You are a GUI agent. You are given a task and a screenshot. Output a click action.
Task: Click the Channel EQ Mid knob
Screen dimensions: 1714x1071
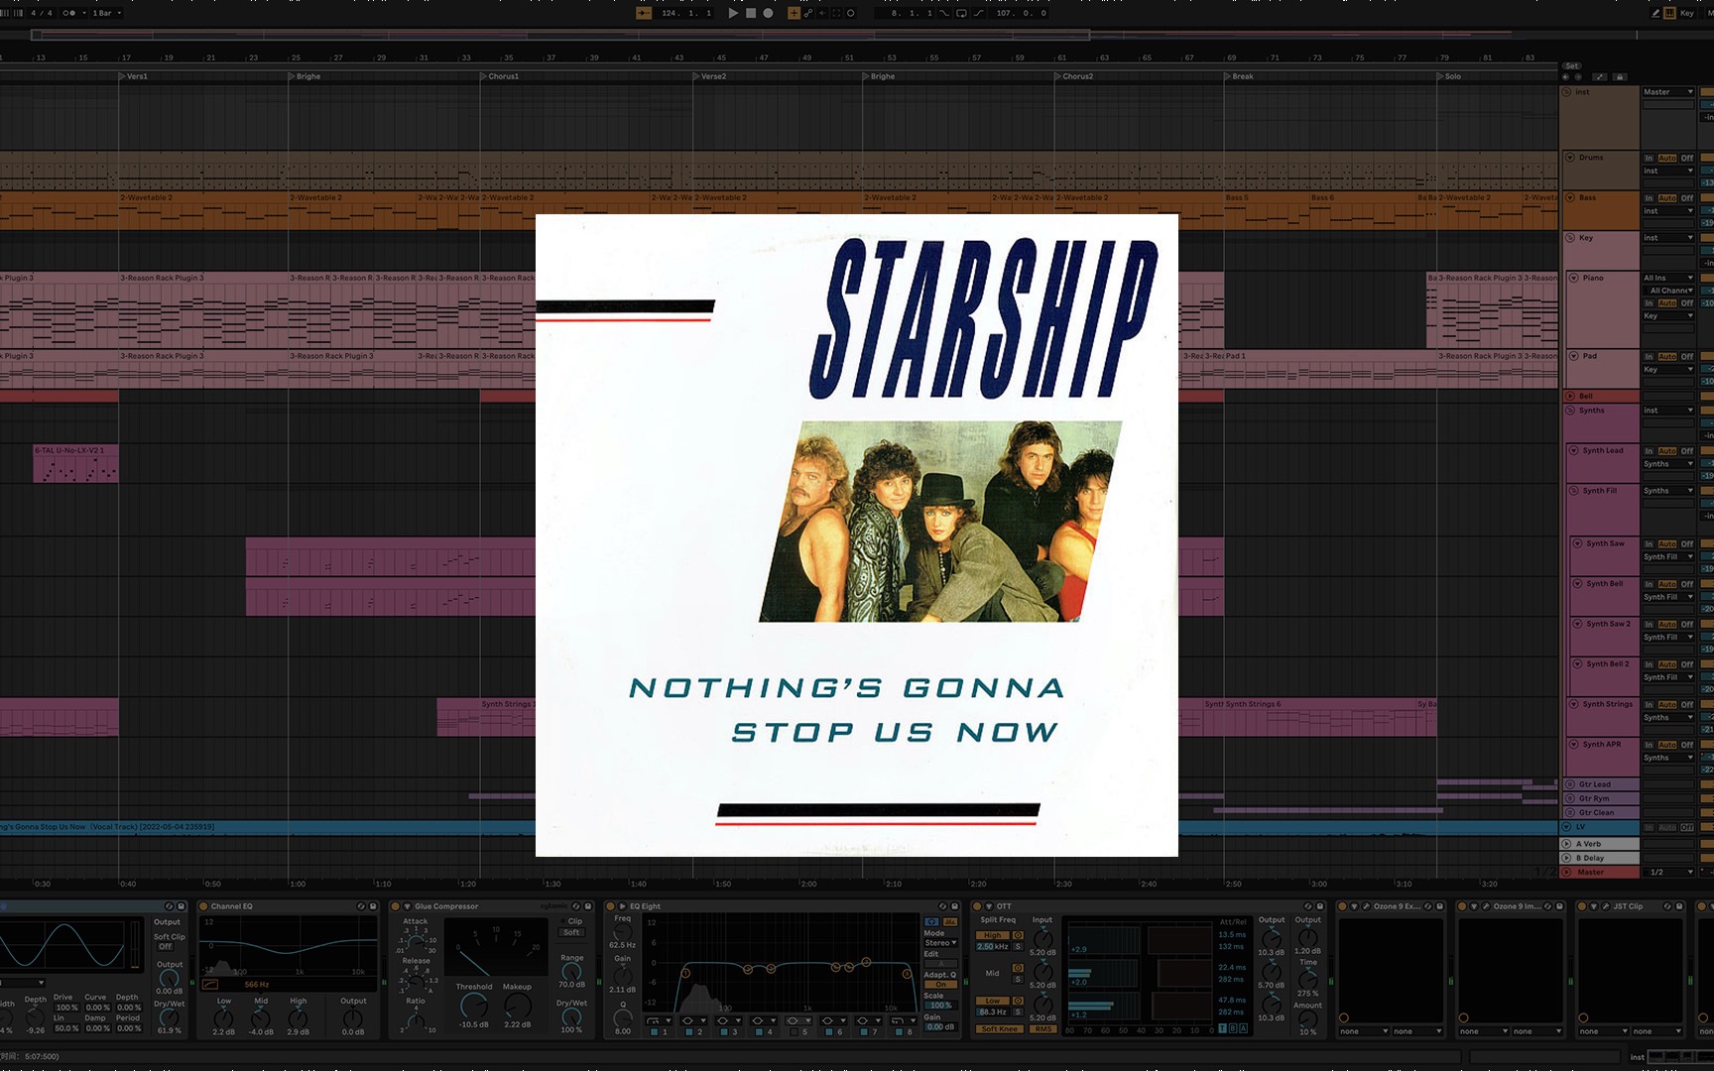click(x=261, y=1018)
